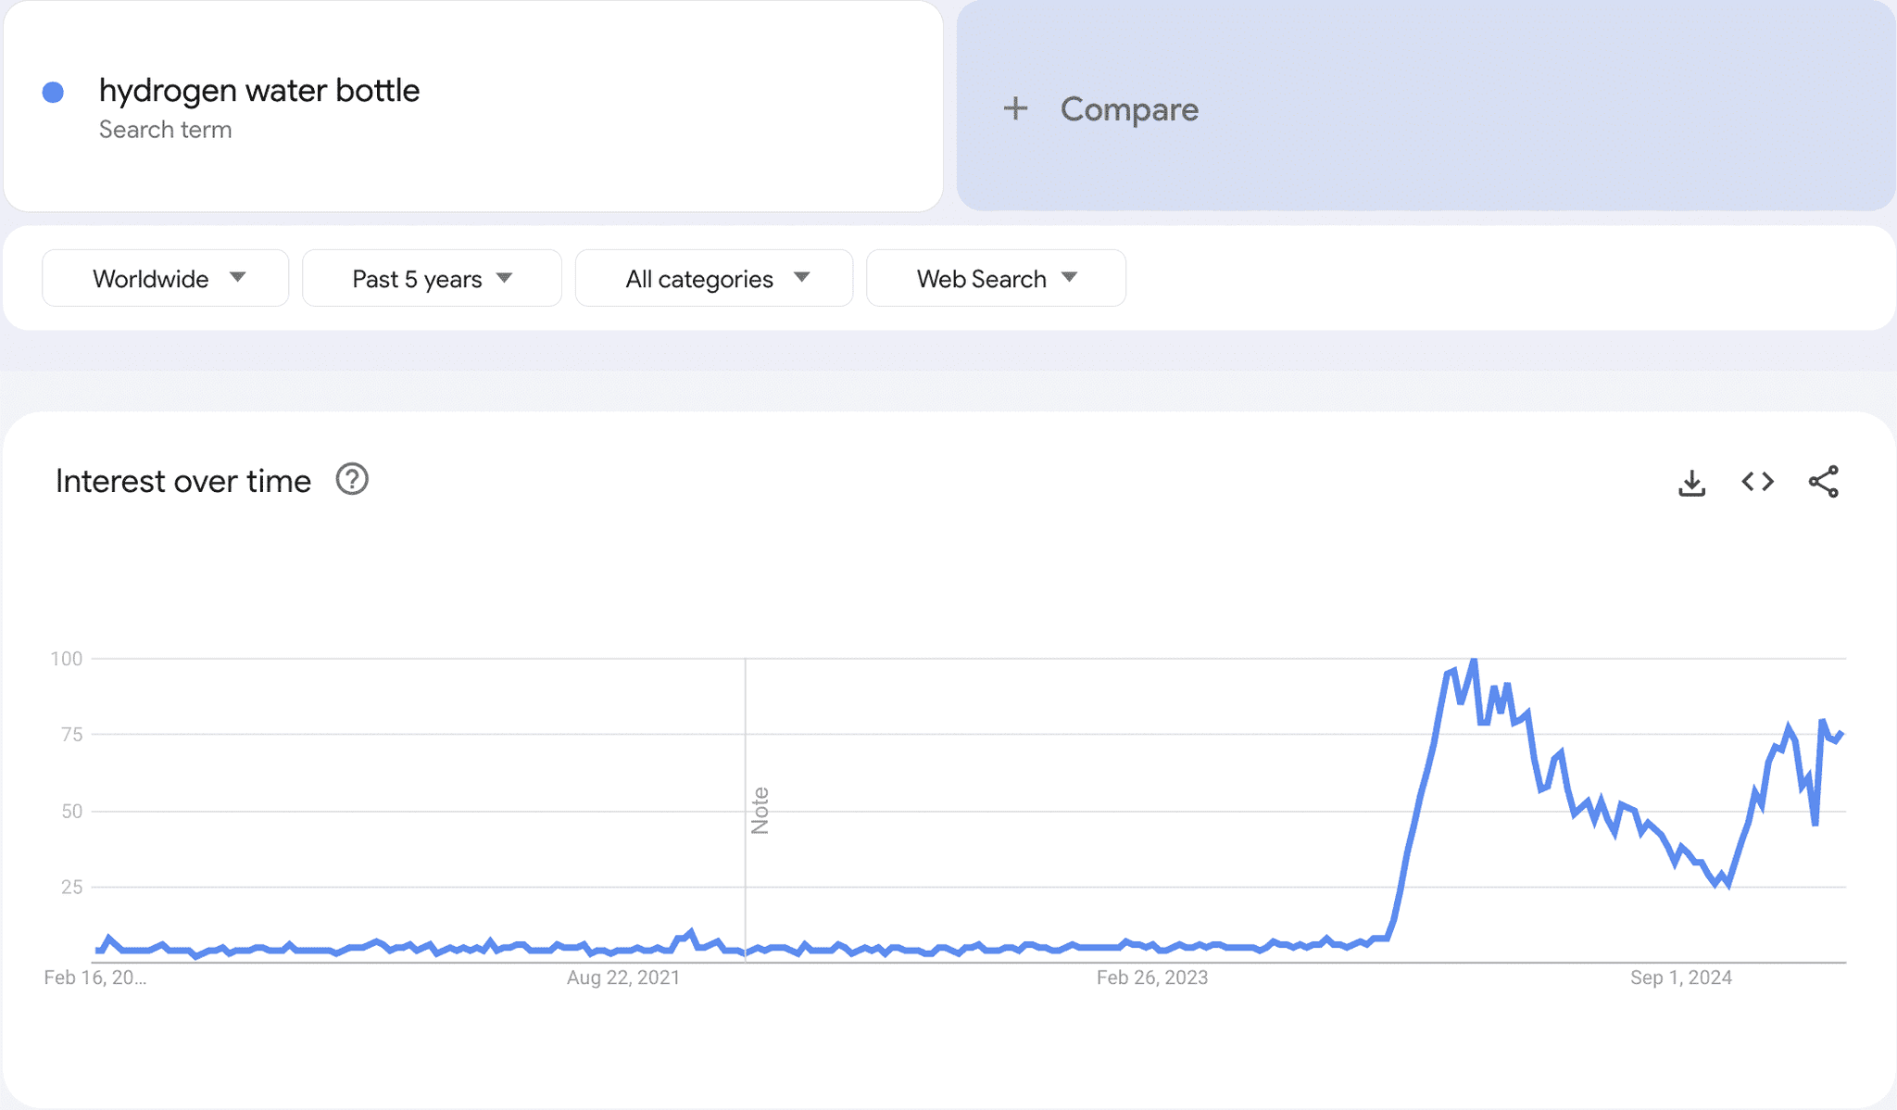Click the Worldwide dropdown arrow
The height and width of the screenshot is (1110, 1897).
pyautogui.click(x=238, y=277)
